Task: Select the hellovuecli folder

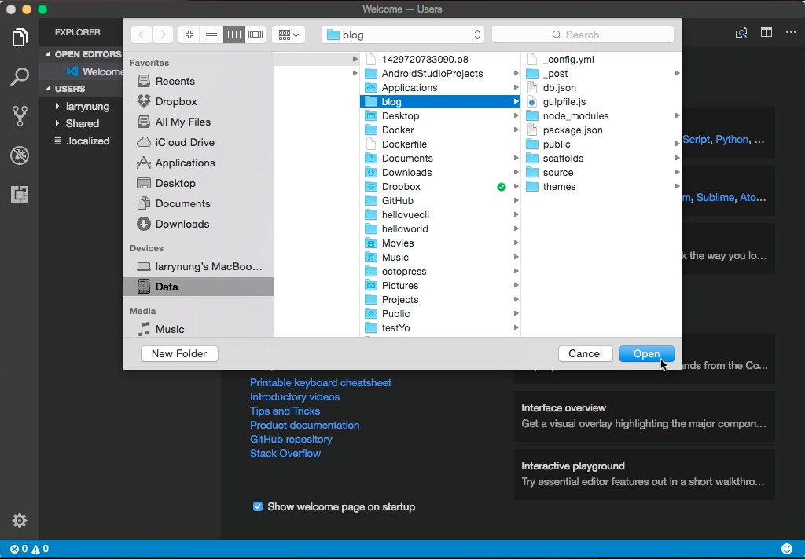Action: coord(440,215)
